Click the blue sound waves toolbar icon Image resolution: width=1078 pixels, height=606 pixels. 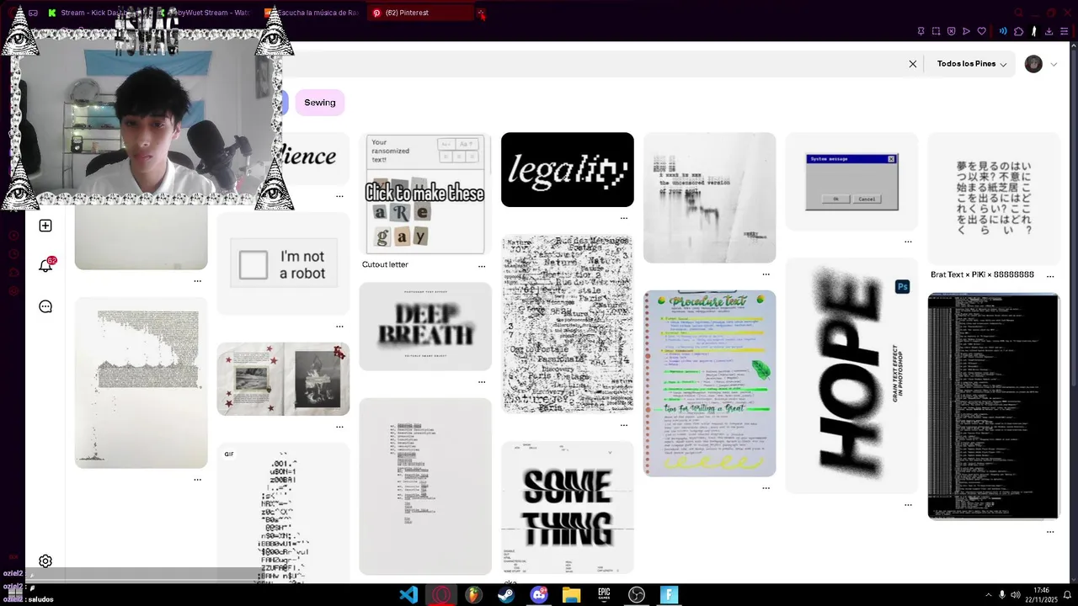[x=1003, y=31]
